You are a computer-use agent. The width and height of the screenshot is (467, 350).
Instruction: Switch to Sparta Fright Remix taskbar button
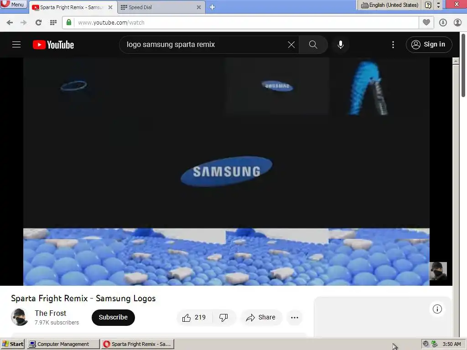tap(137, 344)
